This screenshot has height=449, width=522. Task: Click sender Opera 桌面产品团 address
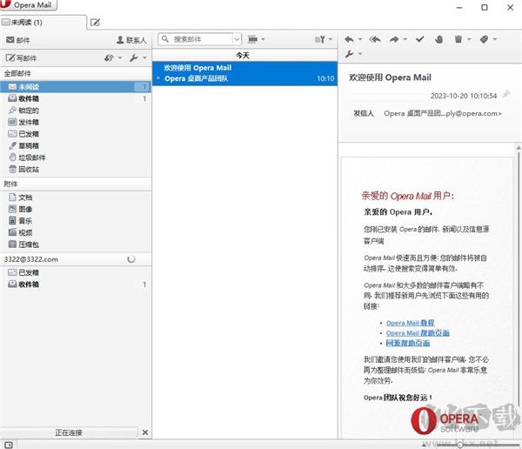(x=443, y=113)
